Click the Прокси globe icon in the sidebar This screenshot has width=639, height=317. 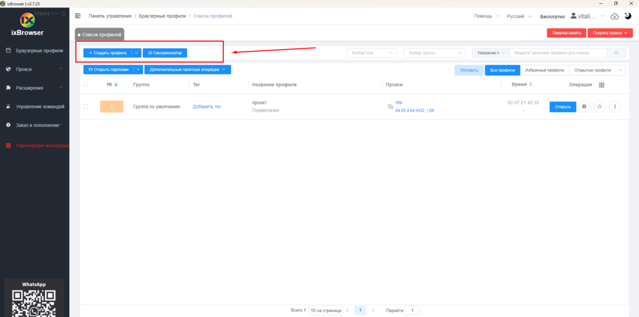(x=8, y=69)
